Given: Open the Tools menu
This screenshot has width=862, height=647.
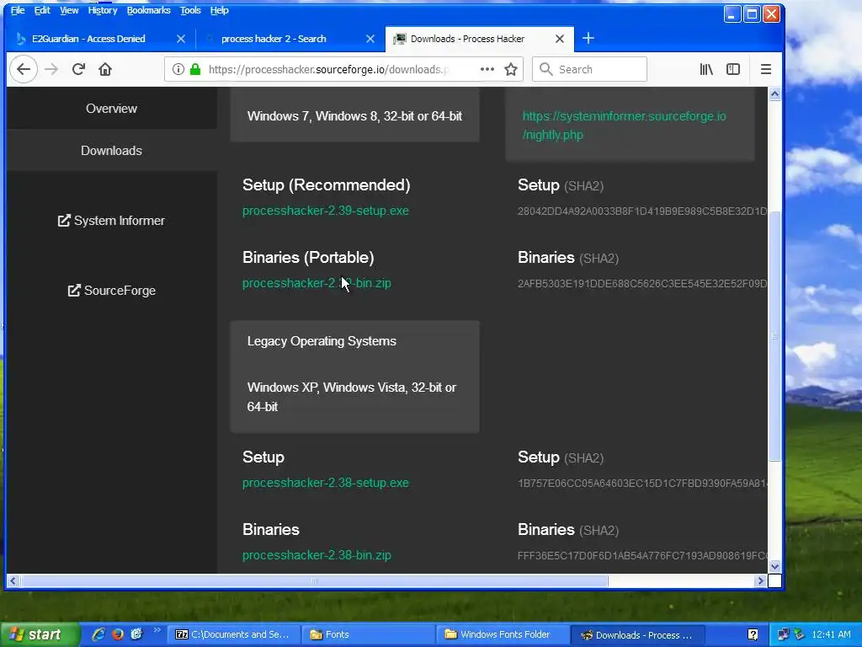Looking at the screenshot, I should click(x=190, y=10).
